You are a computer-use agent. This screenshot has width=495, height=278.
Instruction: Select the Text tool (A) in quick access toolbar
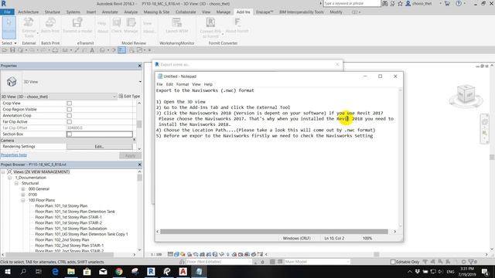(92, 50)
